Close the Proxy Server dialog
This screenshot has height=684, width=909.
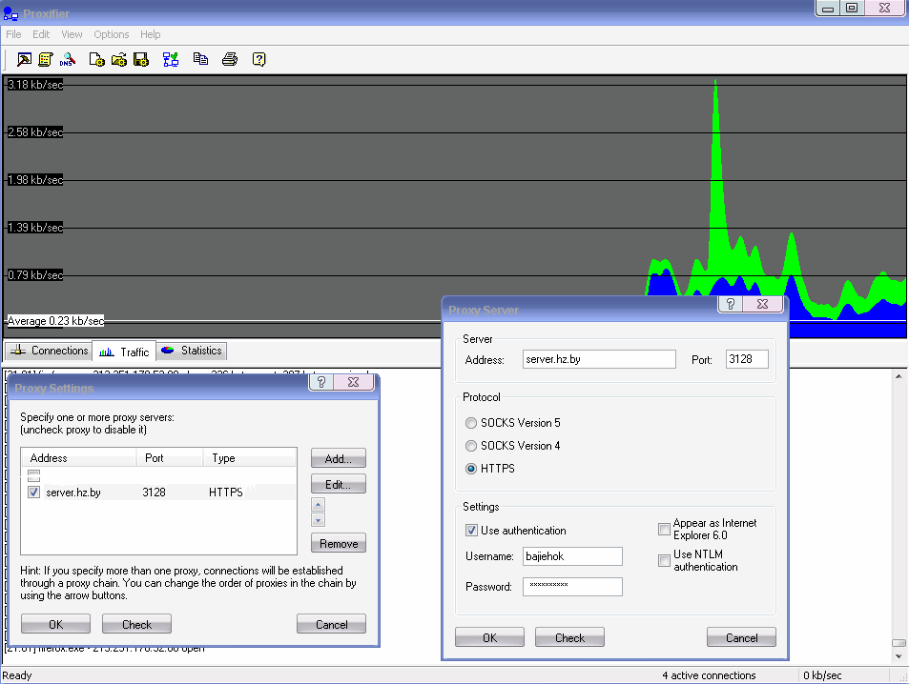[x=762, y=304]
